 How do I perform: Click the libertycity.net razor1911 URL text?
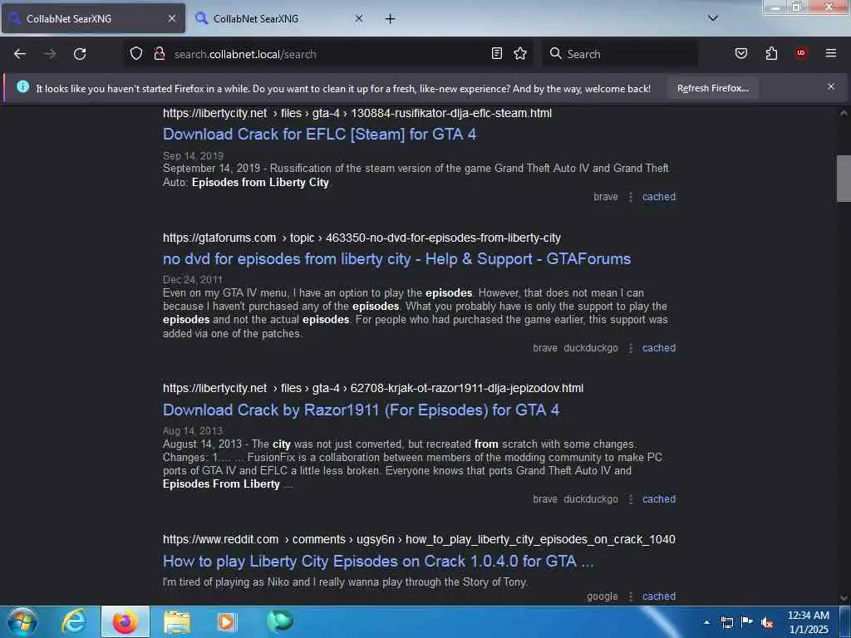373,389
